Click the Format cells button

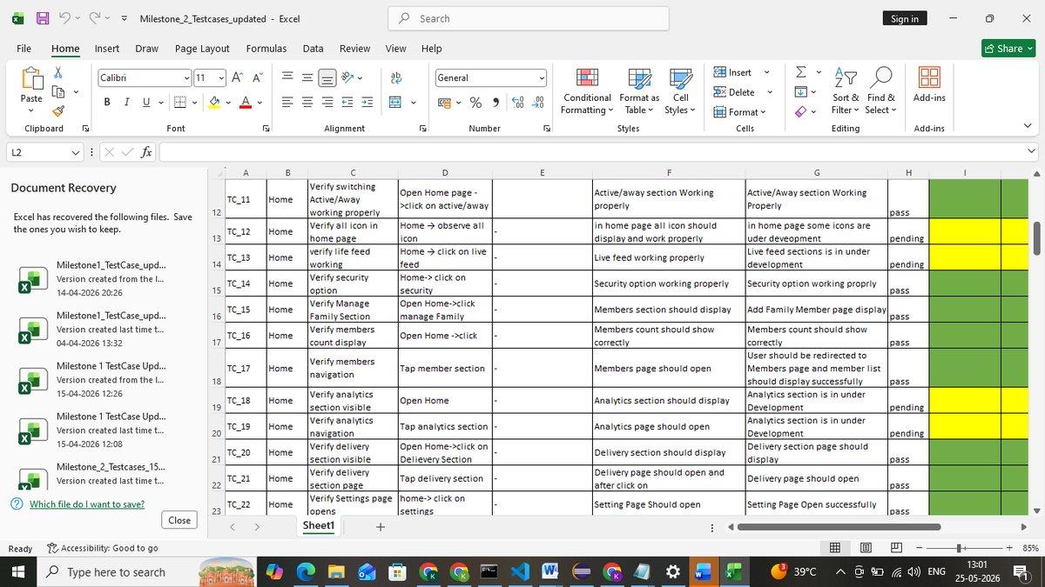(739, 112)
